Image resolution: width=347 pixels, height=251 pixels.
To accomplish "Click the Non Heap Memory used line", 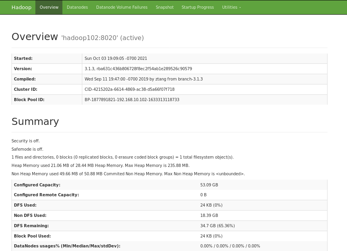I will 128,174.
